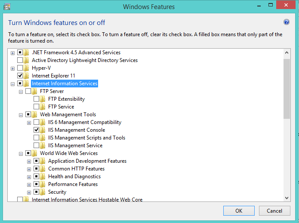Confirm changes with the OK button
The width and height of the screenshot is (299, 223).
tap(239, 211)
